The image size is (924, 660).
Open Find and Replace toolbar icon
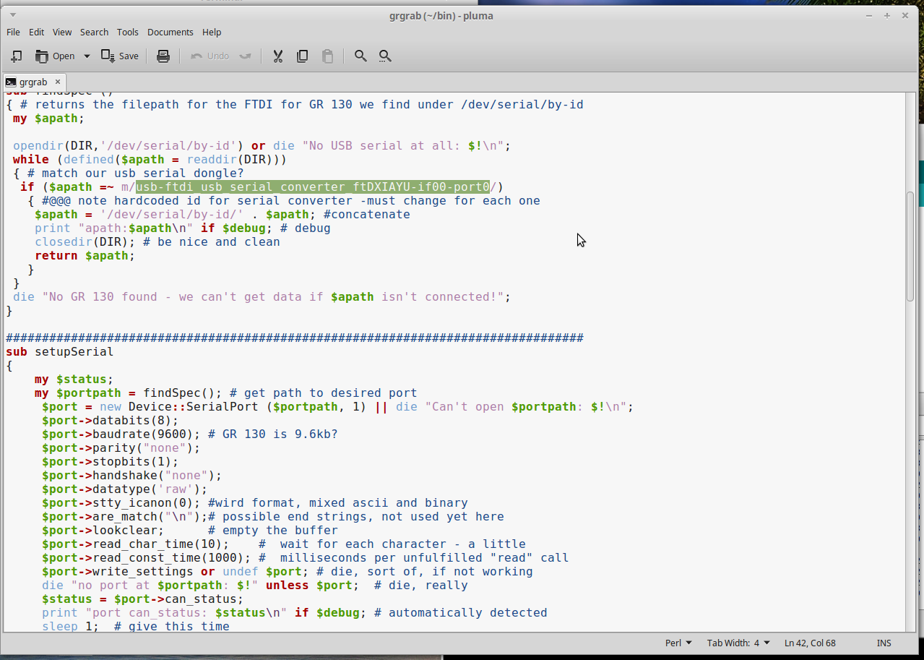[385, 56]
